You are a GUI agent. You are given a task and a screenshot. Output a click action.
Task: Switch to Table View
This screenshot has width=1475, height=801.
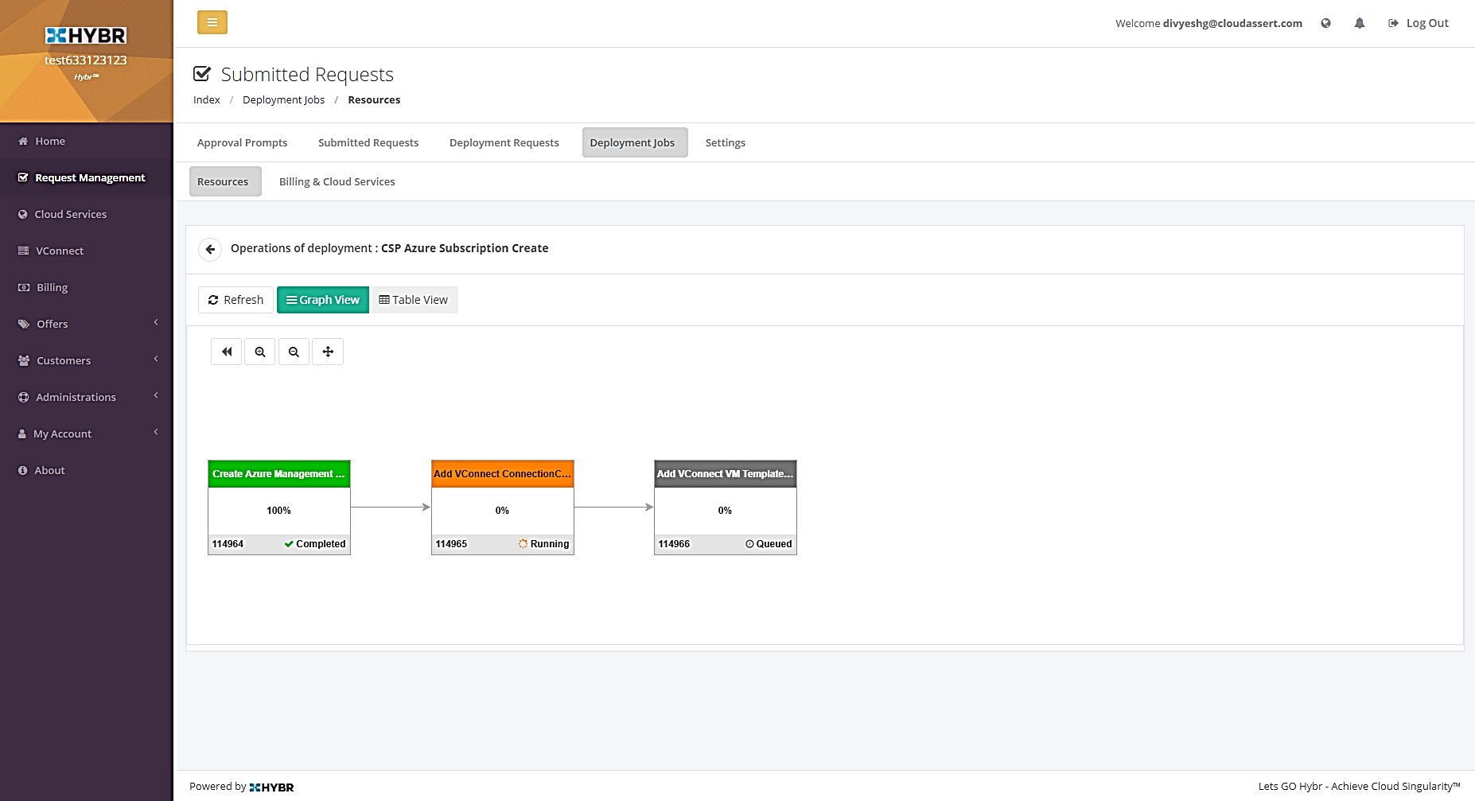(414, 300)
